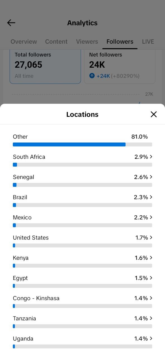Screen dimensions: 165x358
Task: Close the Locations sheet
Action: tap(154, 114)
